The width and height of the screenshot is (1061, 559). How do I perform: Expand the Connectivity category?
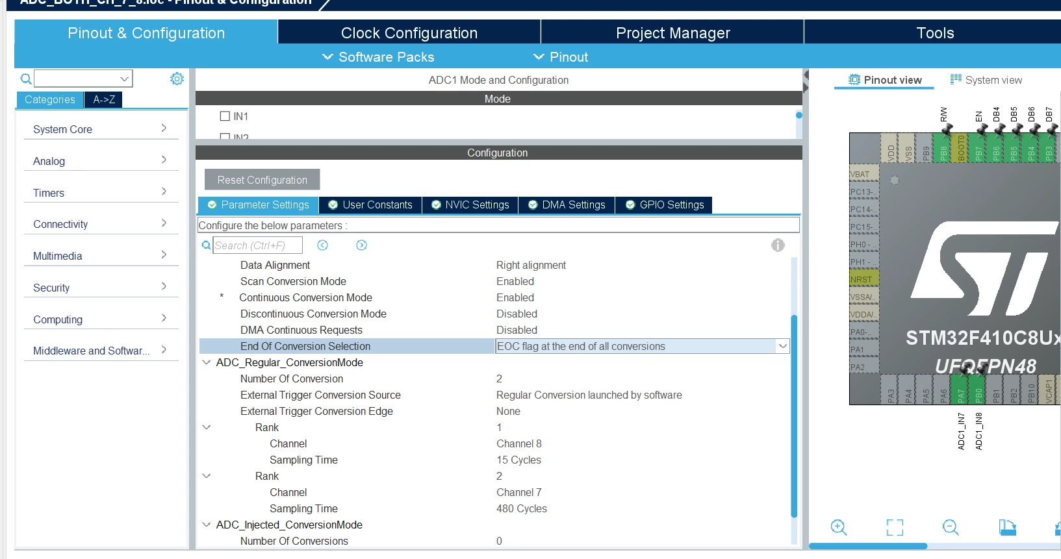[x=101, y=224]
